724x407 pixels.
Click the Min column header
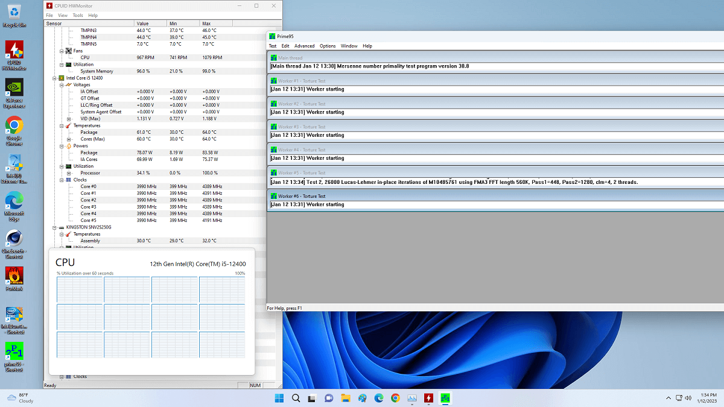pos(183,24)
